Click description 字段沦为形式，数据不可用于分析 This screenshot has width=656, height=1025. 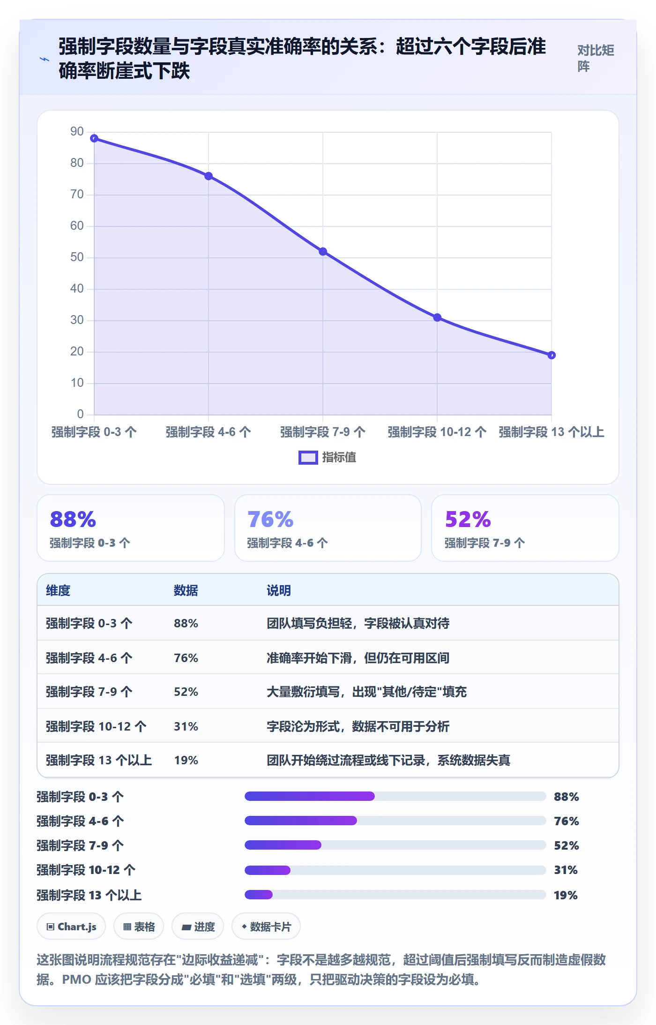tap(358, 726)
